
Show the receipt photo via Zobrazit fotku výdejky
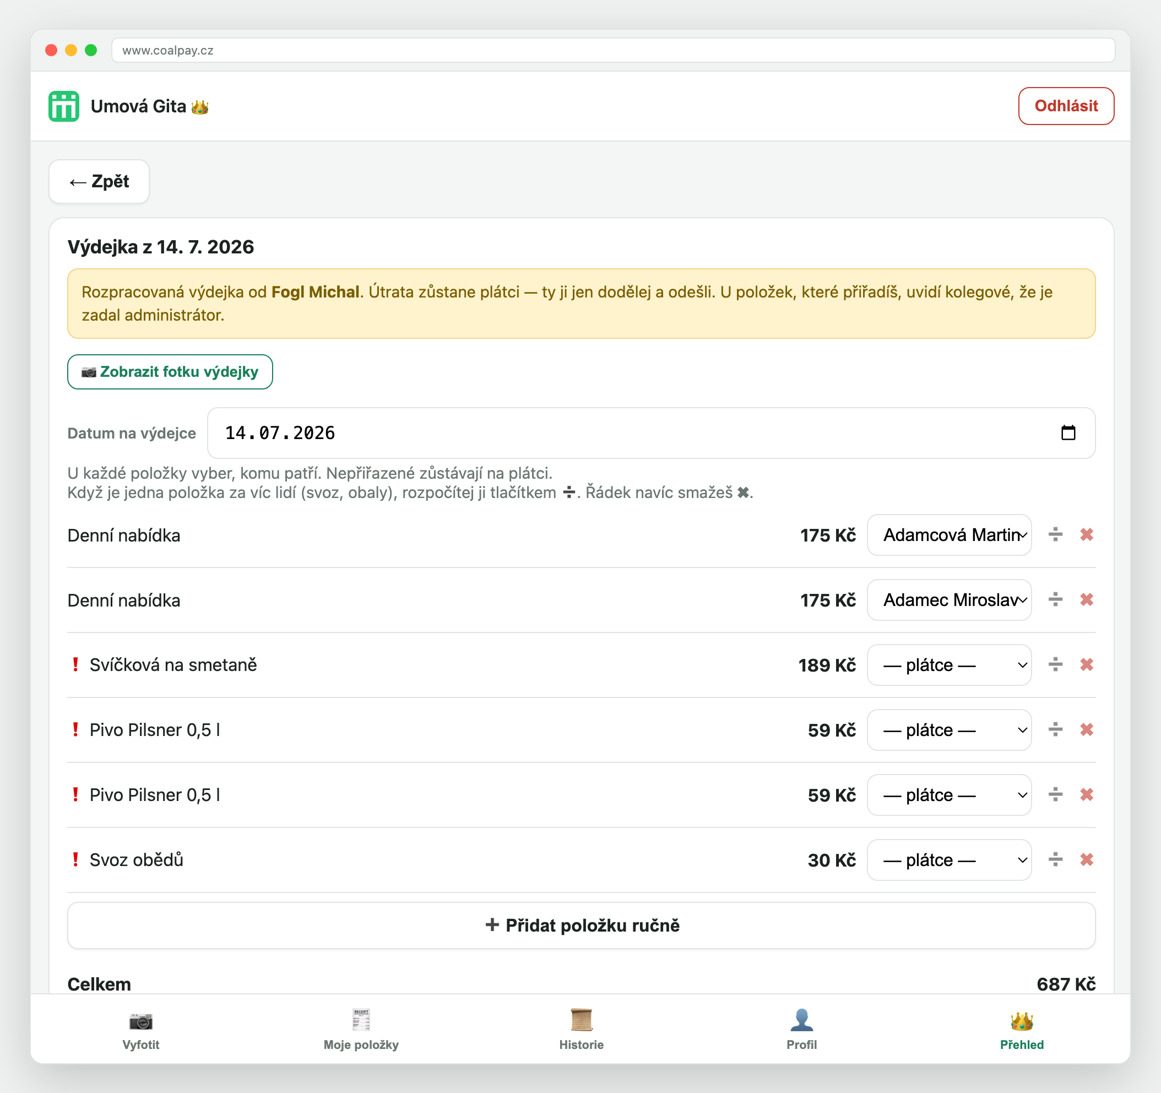point(170,372)
